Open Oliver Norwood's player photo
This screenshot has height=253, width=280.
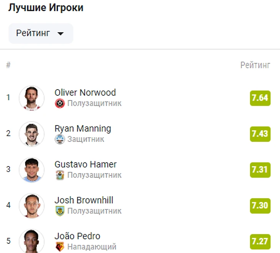click(31, 98)
